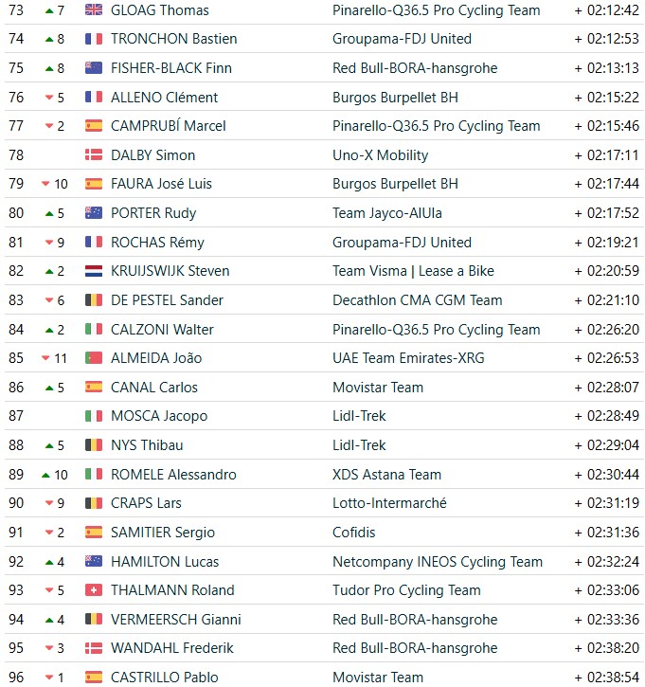This screenshot has width=645, height=687.
Task: Click the Spanish flag beside CASTRILLO Pablo
Action: (x=93, y=677)
